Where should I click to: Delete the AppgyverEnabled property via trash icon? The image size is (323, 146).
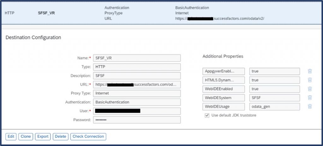click(310, 71)
